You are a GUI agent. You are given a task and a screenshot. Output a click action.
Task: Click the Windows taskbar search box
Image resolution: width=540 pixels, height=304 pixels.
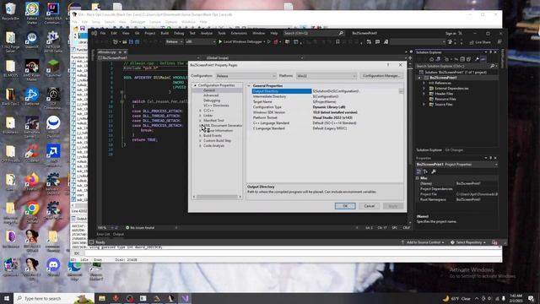(54, 298)
